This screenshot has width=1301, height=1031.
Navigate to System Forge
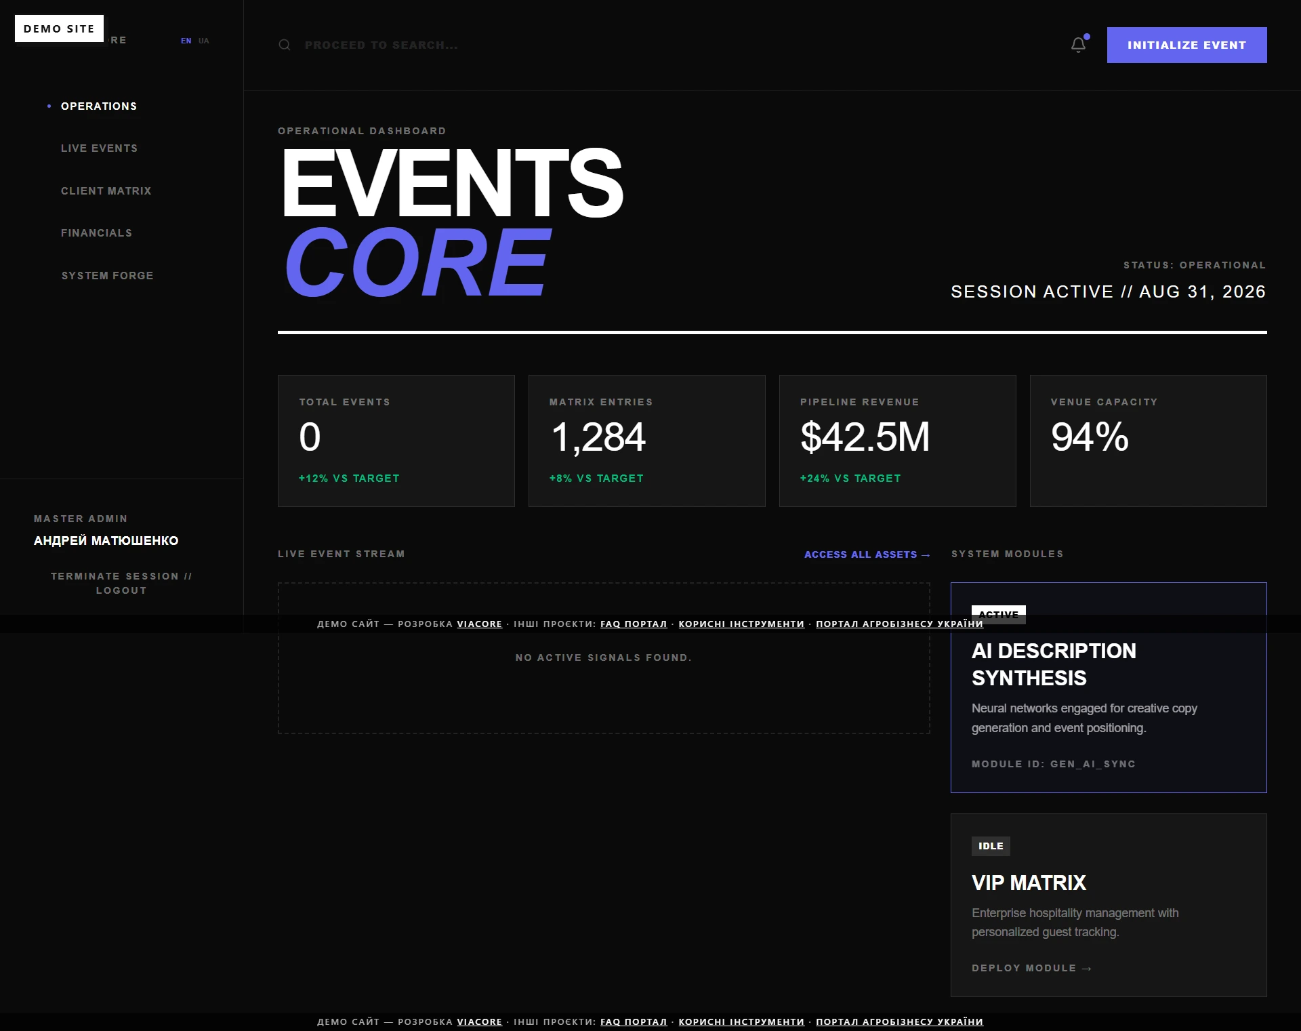click(107, 276)
